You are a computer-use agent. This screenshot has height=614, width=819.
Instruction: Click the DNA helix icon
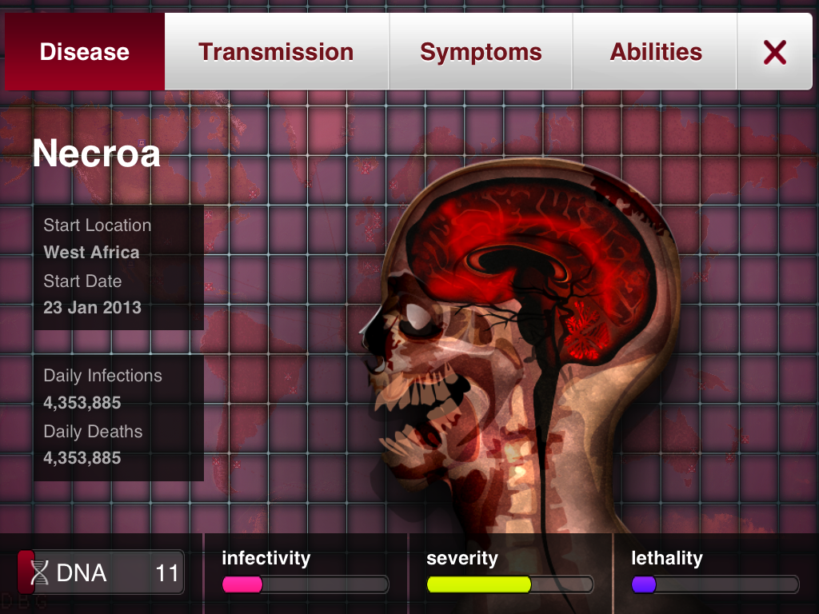pyautogui.click(x=39, y=572)
